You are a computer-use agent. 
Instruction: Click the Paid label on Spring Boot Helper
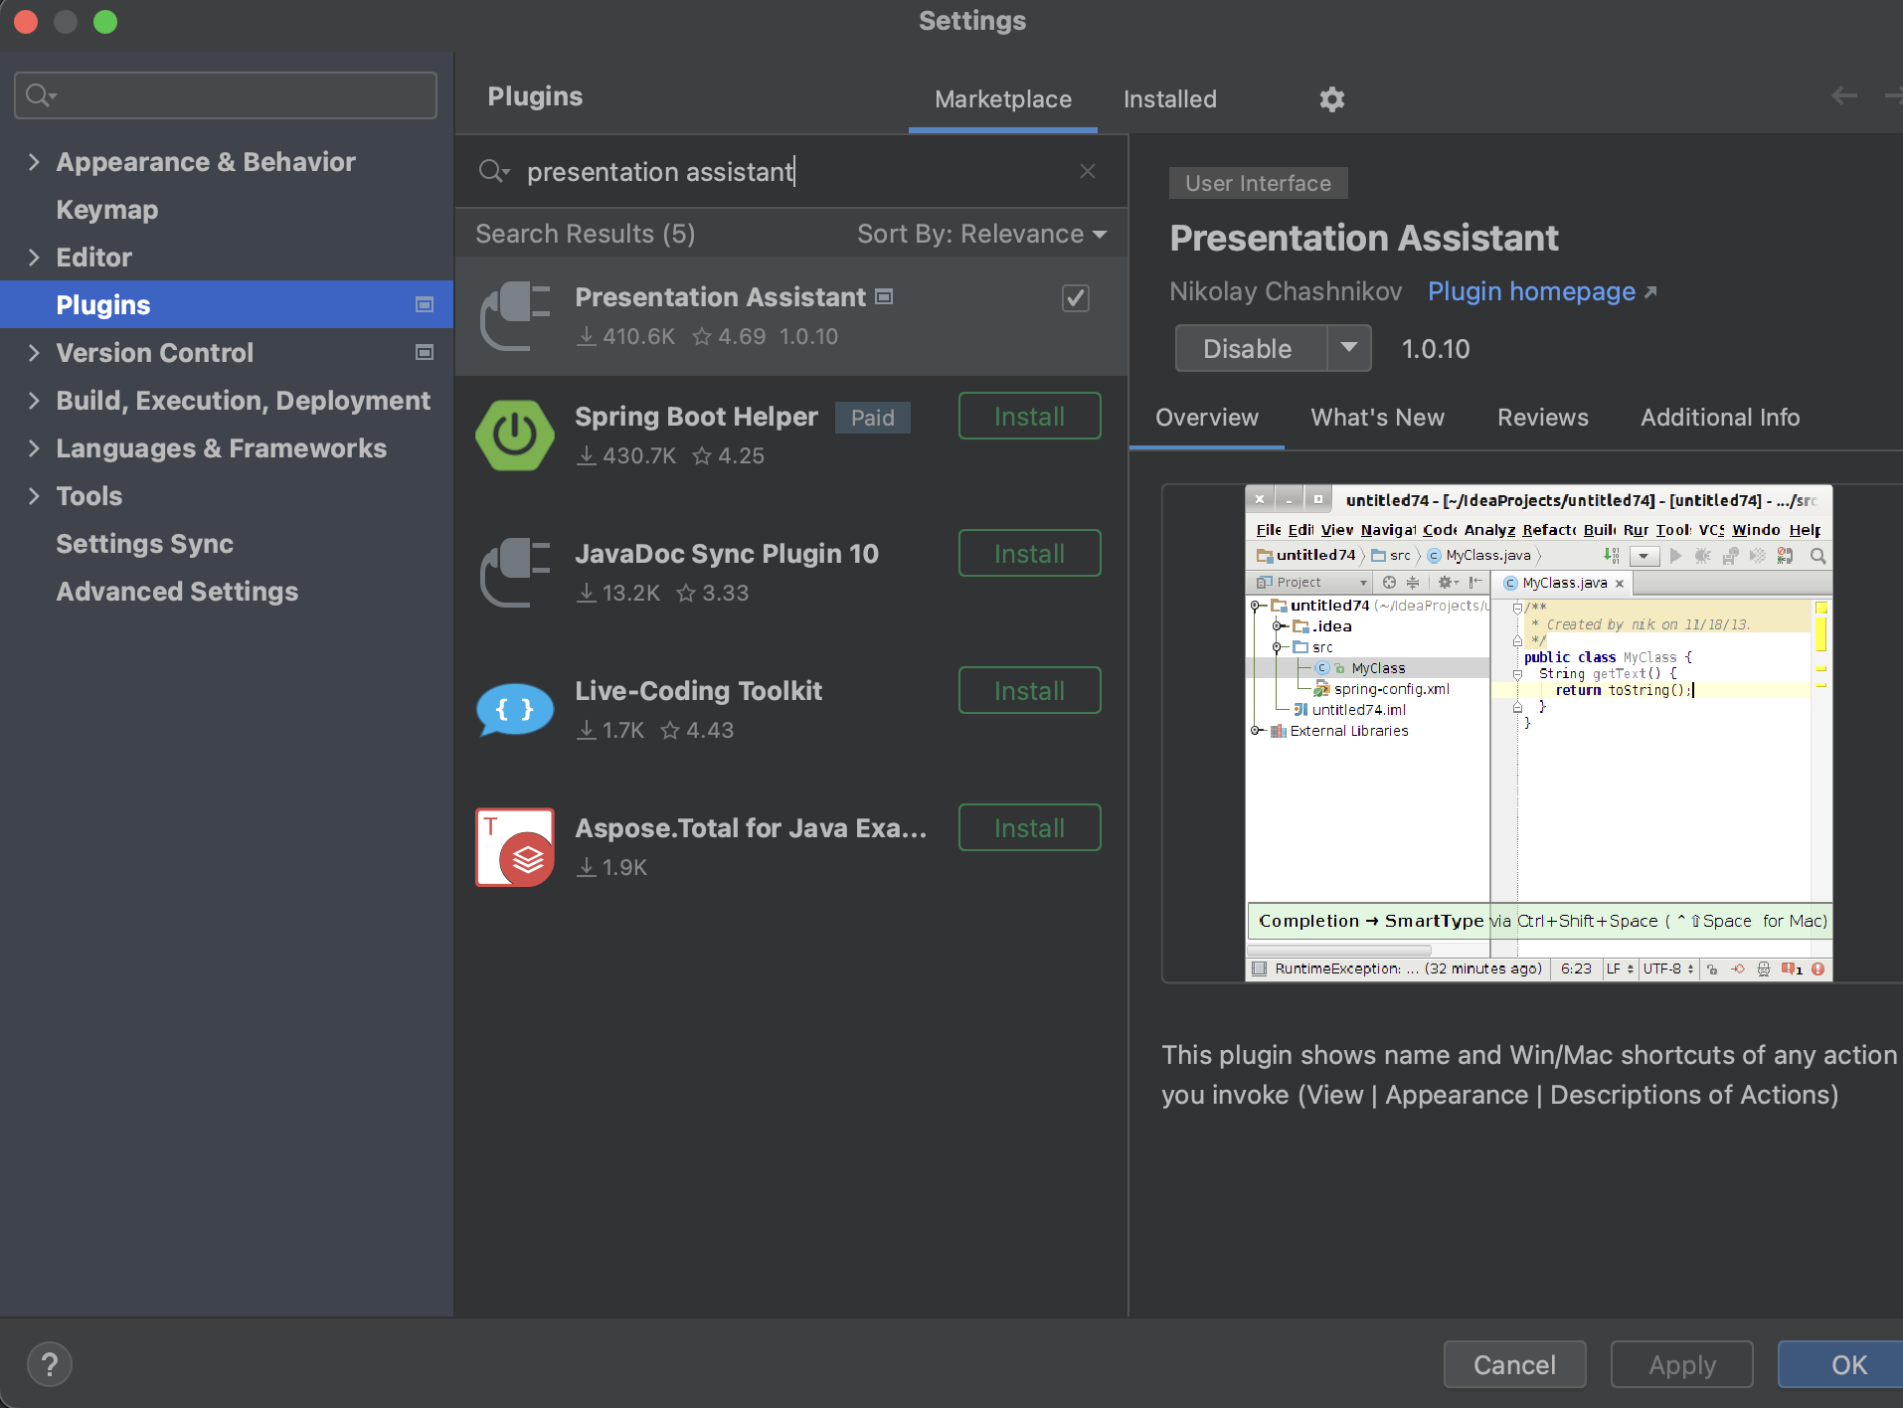[x=872, y=418]
